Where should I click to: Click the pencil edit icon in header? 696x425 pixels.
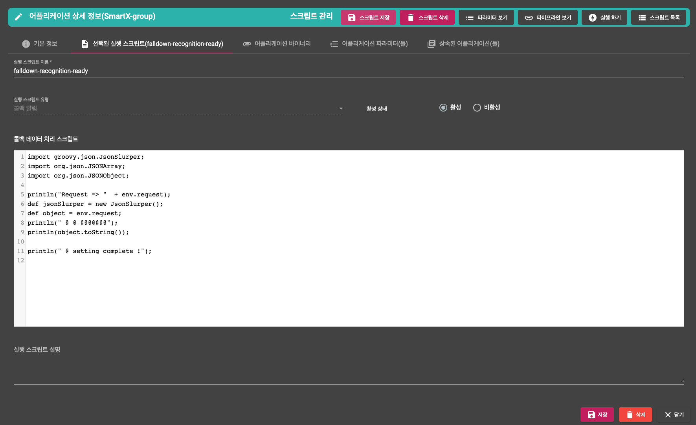(18, 17)
